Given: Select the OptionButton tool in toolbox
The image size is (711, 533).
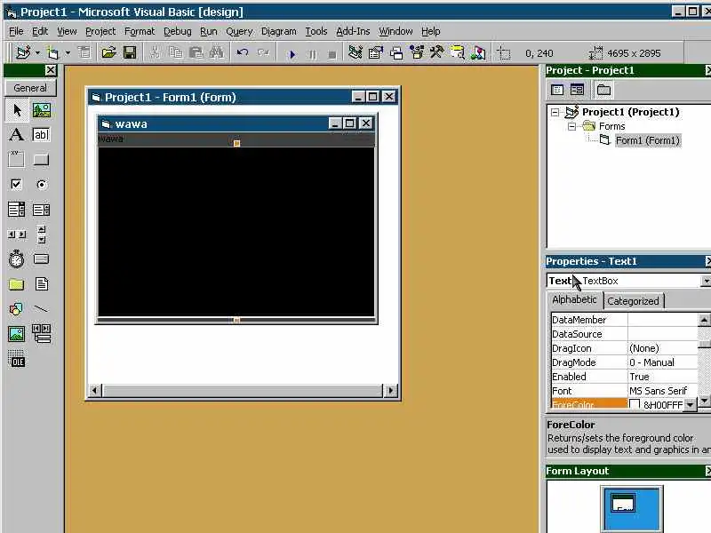Looking at the screenshot, I should point(41,185).
